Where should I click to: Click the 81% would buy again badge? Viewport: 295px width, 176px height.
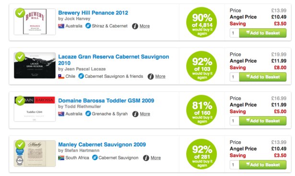click(x=201, y=110)
